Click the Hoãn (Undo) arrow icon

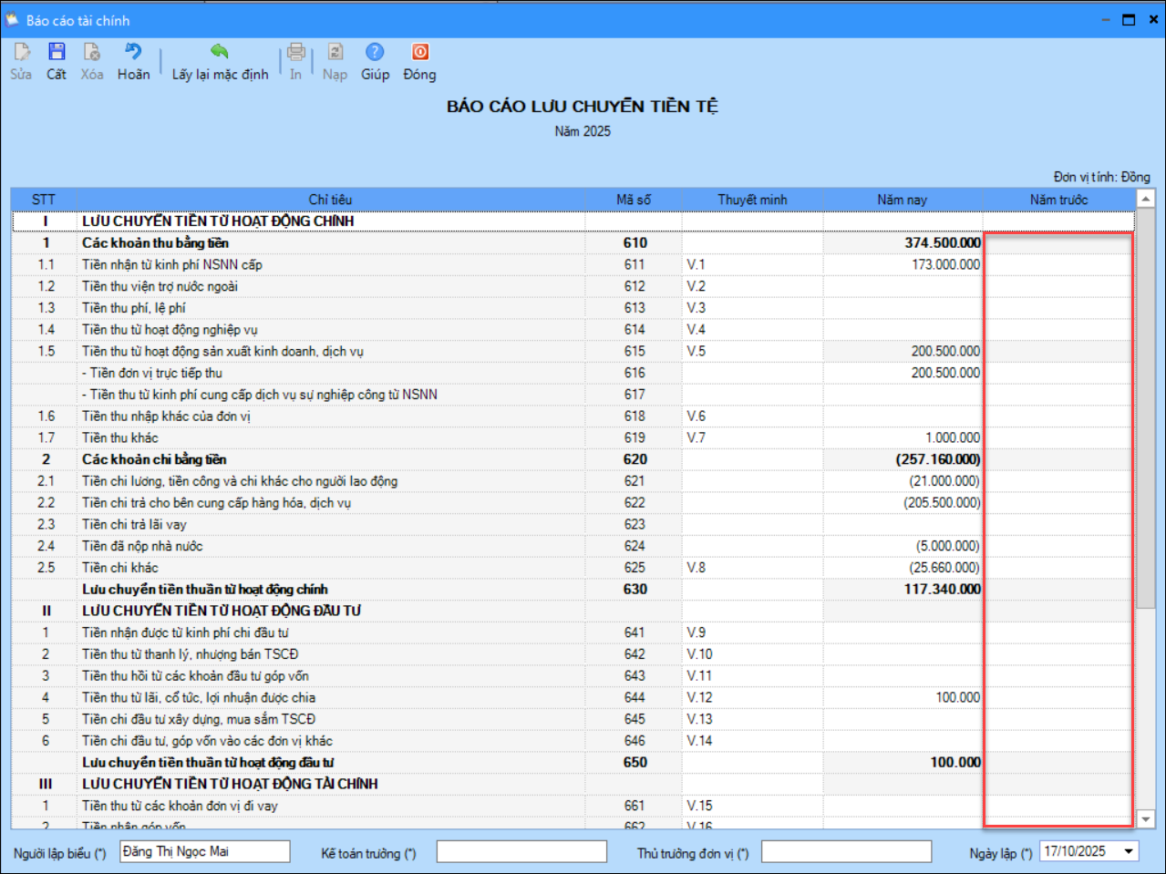[x=133, y=53]
